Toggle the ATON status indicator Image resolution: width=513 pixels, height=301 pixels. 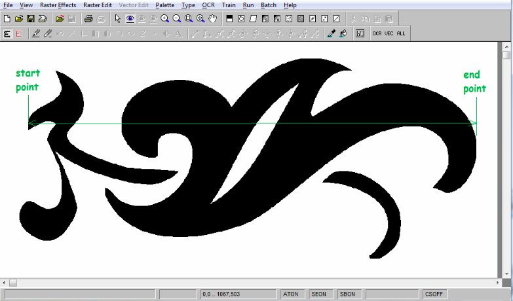coord(291,294)
